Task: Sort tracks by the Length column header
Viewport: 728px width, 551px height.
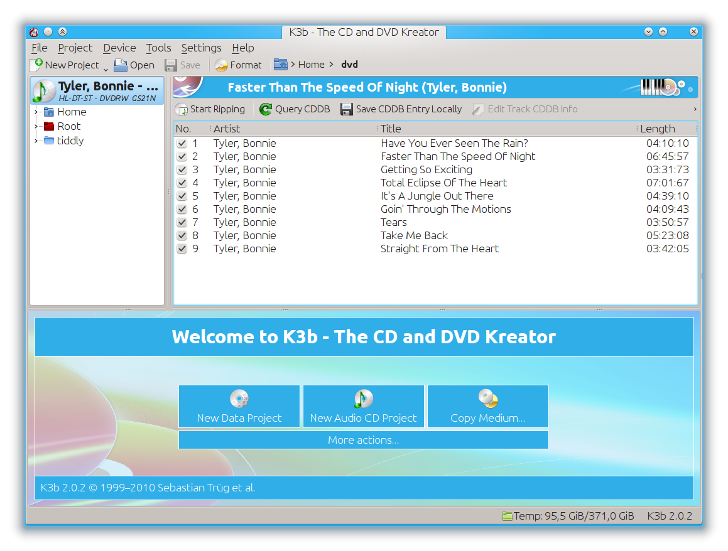Action: click(666, 129)
